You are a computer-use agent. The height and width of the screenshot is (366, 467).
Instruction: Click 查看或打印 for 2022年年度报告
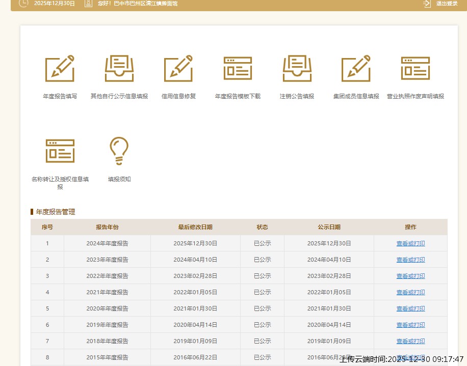tap(410, 276)
